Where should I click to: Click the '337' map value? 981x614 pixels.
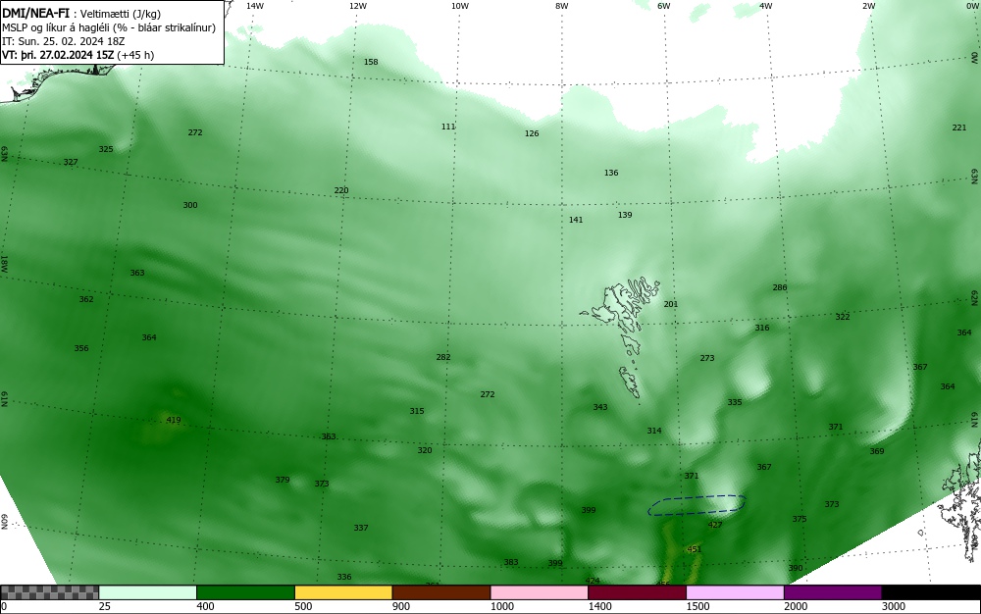click(361, 528)
